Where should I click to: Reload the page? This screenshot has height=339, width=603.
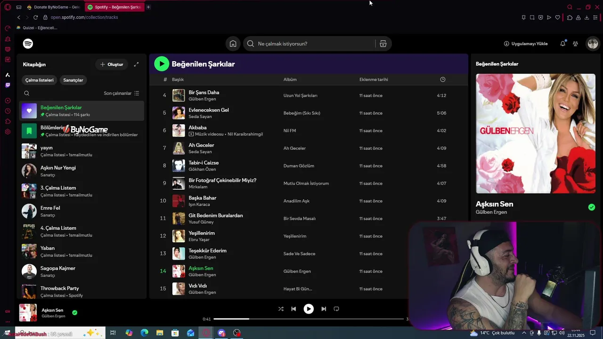pos(35,17)
